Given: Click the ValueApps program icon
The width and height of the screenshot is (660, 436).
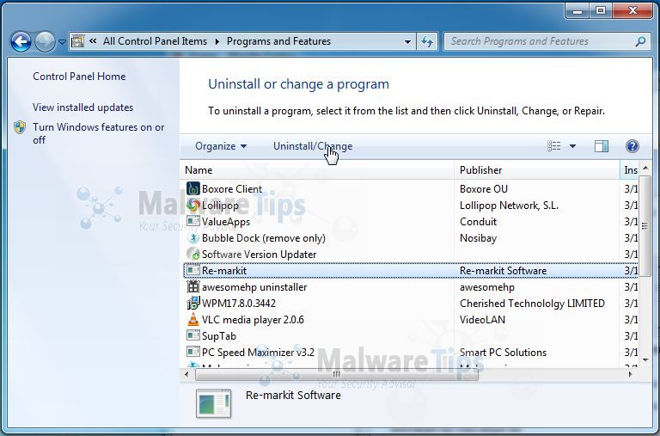Looking at the screenshot, I should (x=193, y=221).
